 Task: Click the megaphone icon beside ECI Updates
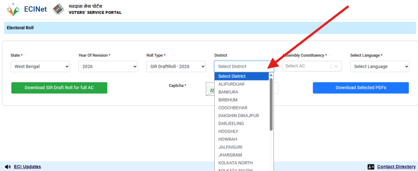[8, 167]
